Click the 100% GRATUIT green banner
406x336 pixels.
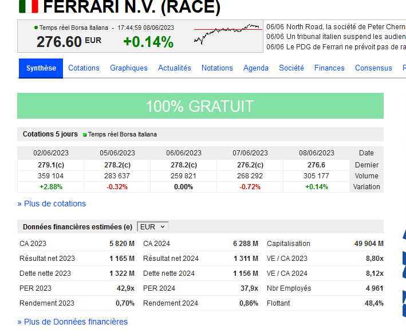[200, 106]
